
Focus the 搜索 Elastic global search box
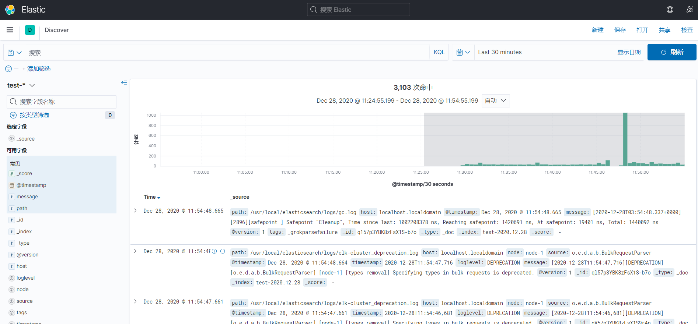[358, 10]
